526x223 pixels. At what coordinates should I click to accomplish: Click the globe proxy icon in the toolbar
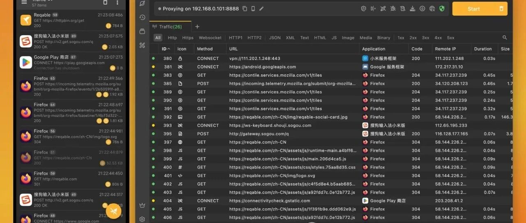(432, 9)
